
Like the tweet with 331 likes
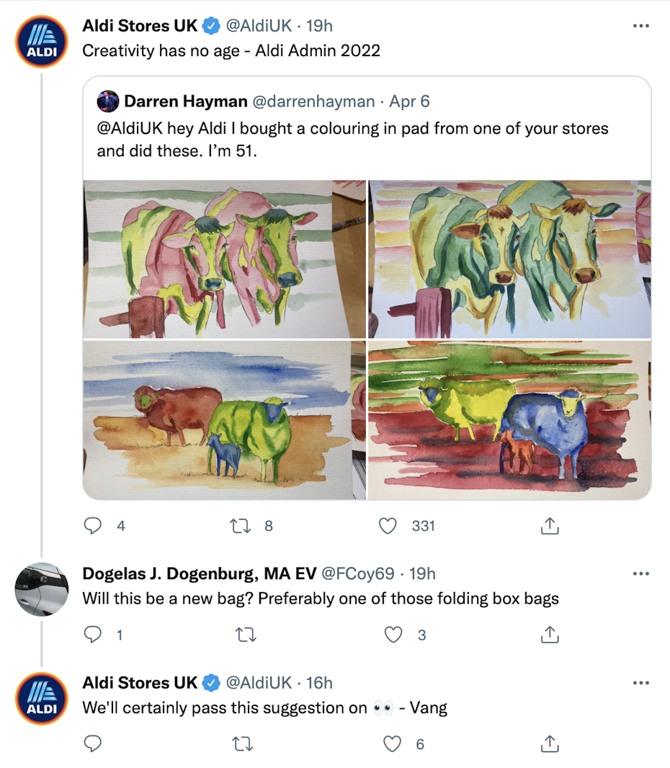click(x=388, y=526)
